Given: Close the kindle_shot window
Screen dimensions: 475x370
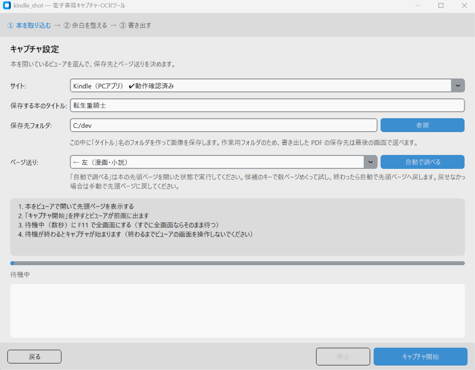Looking at the screenshot, I should pyautogui.click(x=464, y=5).
